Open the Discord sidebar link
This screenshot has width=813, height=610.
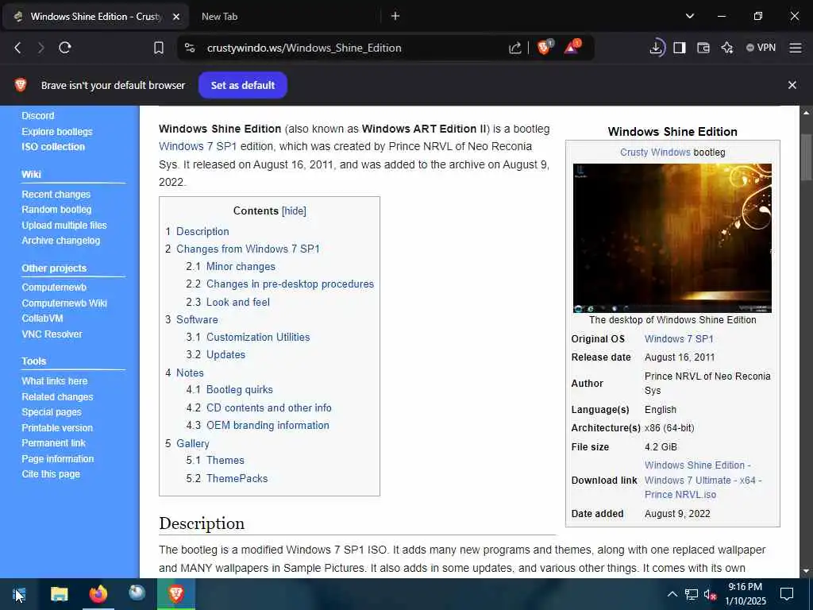point(38,116)
